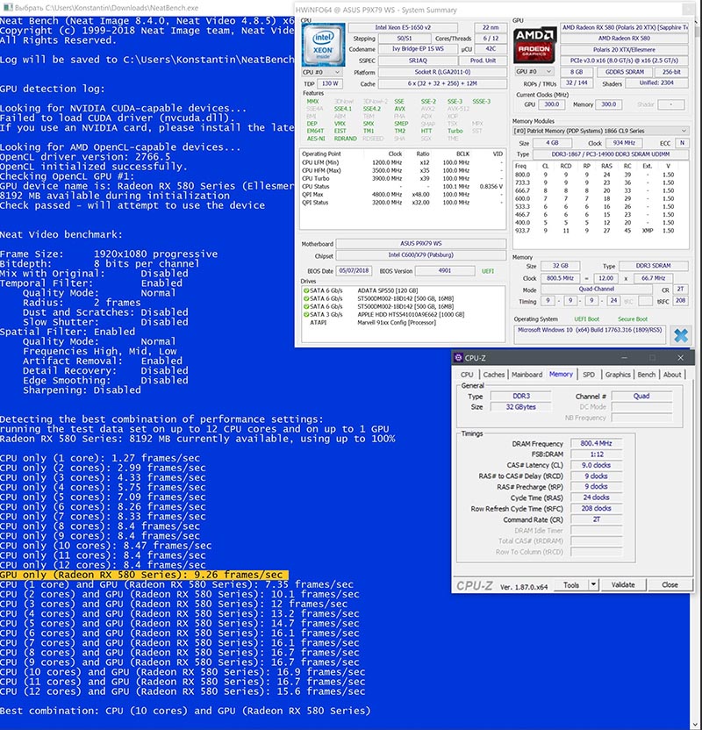
Task: Click the '9.0 clocks' CAS Latency value
Action: 596,465
